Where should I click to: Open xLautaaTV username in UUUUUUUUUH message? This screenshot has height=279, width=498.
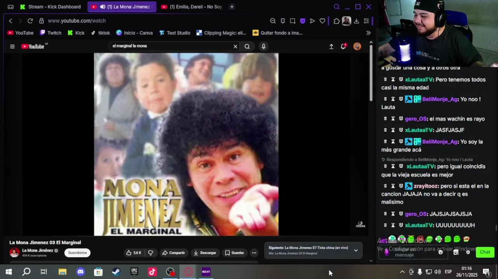419,225
